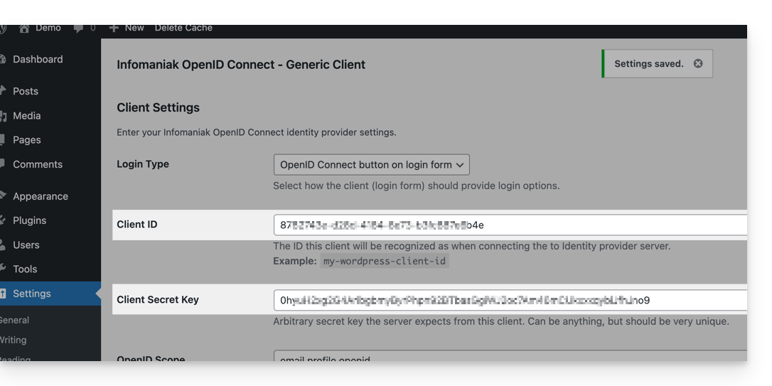Open the General settings submenu link
Viewport: 772px width, 386px height.
click(14, 320)
